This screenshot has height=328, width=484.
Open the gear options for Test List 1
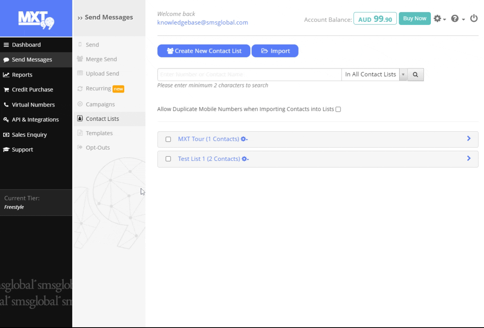click(x=246, y=159)
